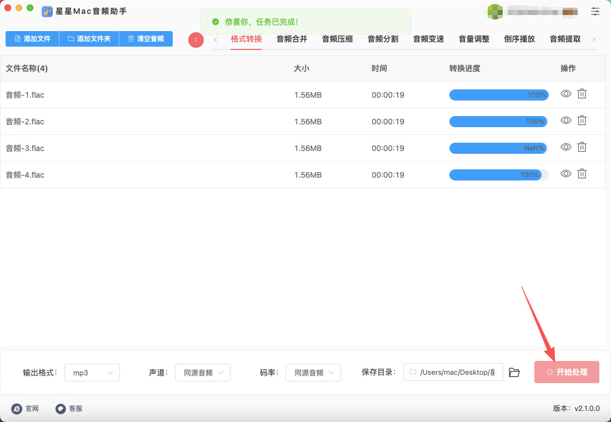Screen dimensions: 611x422
Task: Expand the 输出格式 mp3 dropdown
Action: pos(92,373)
